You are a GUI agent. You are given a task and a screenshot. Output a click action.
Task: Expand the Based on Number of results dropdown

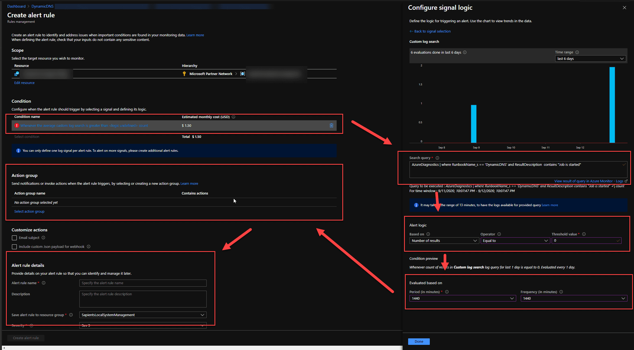pyautogui.click(x=444, y=241)
